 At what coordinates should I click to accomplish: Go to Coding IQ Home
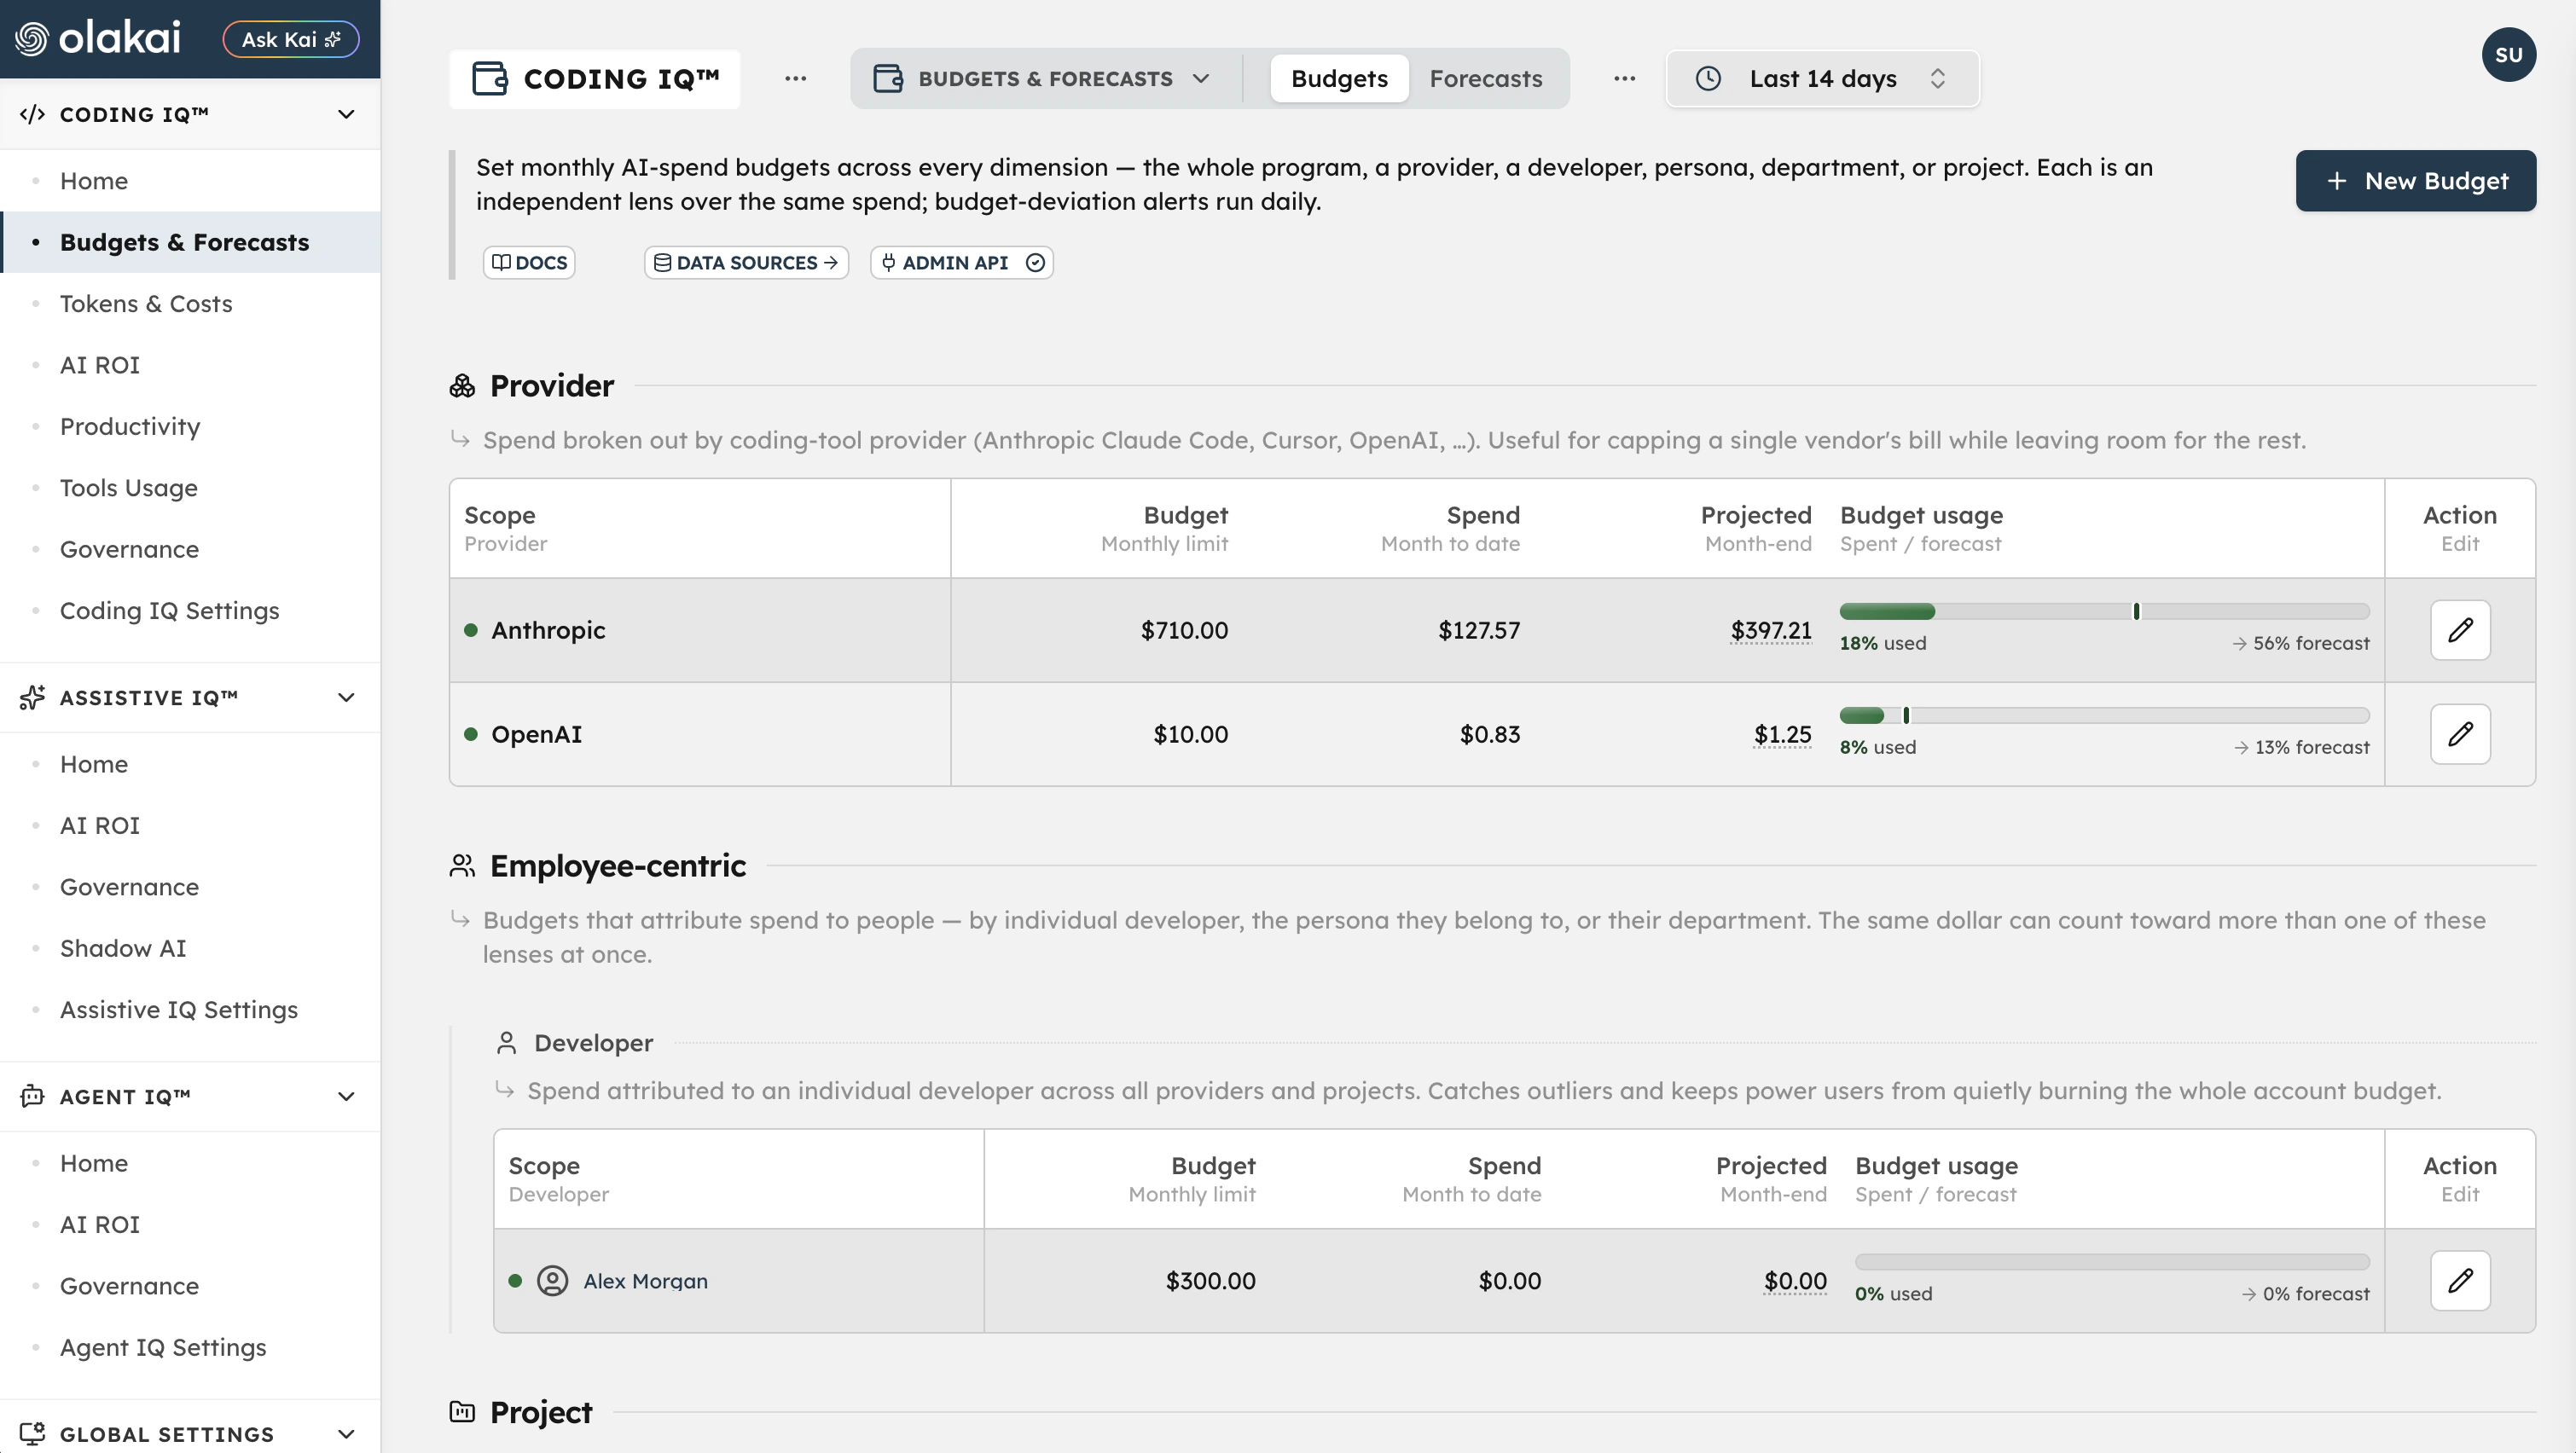click(94, 181)
